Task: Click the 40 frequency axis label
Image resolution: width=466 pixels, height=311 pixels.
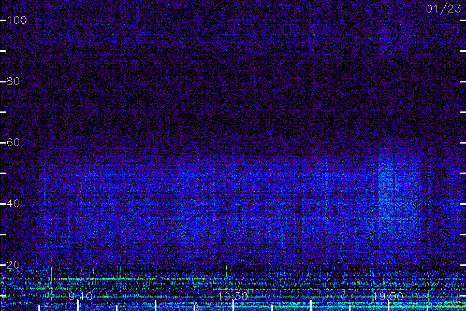Action: 13,204
